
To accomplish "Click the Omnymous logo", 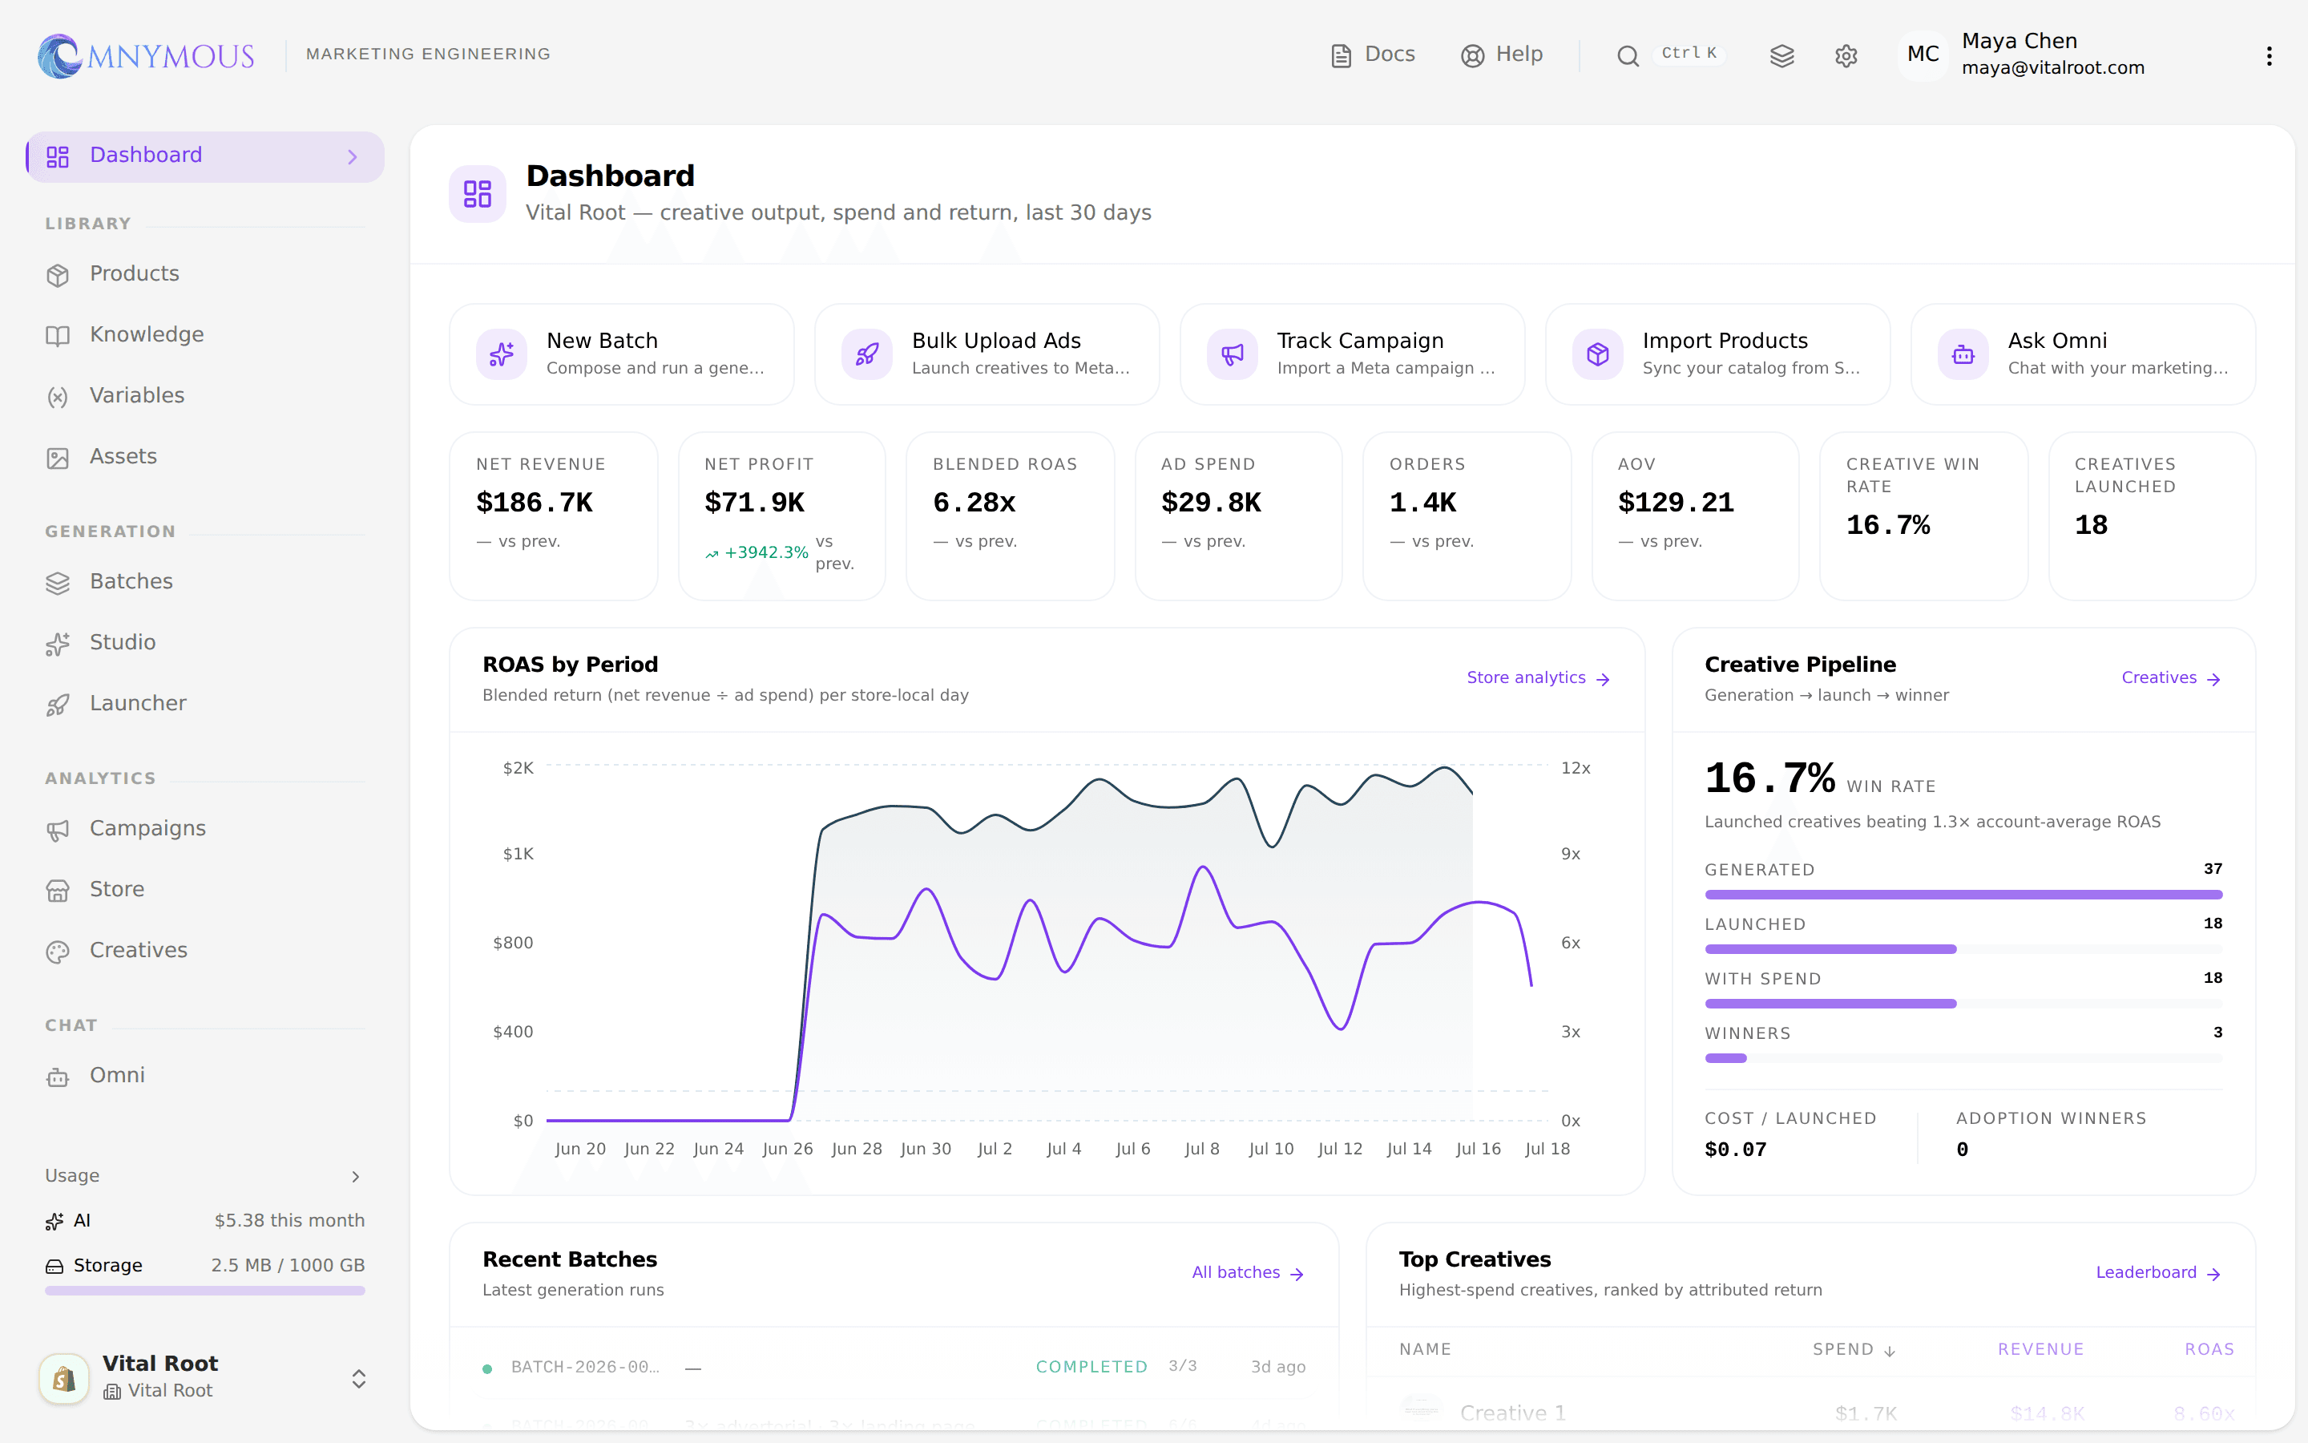I will click(x=146, y=55).
